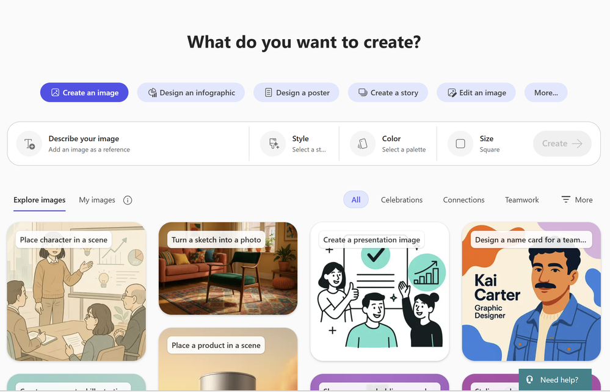The image size is (610, 392).
Task: Open the Kai Carter name card thumbnail
Action: tap(531, 292)
